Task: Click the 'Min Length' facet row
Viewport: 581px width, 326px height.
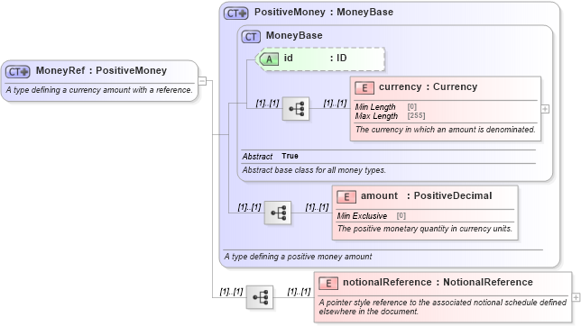Action: tap(386, 107)
